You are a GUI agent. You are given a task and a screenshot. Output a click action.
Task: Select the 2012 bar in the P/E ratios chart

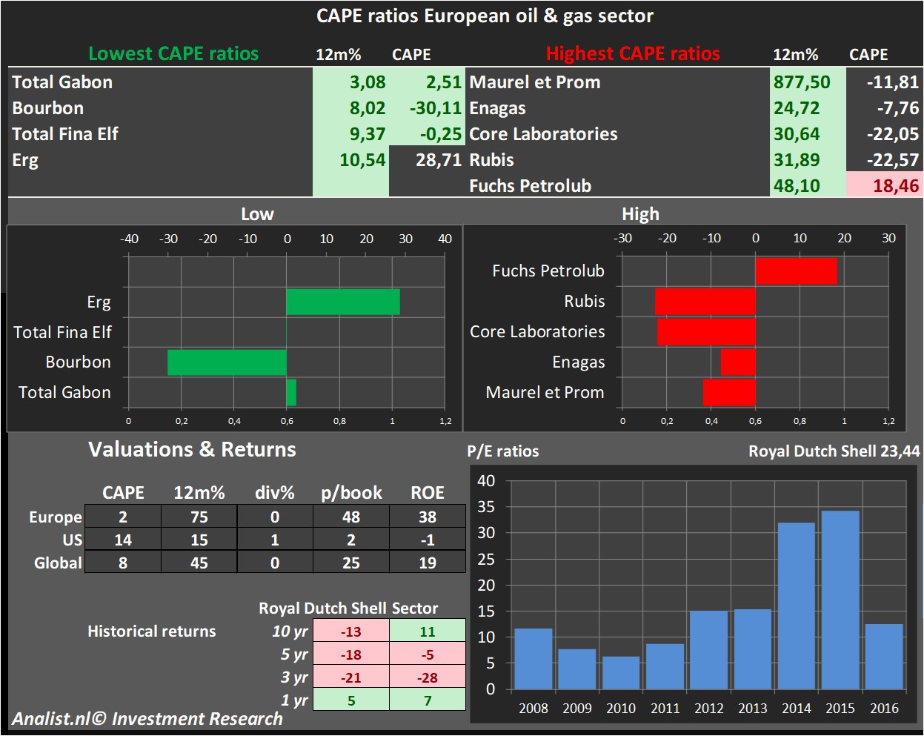708,650
